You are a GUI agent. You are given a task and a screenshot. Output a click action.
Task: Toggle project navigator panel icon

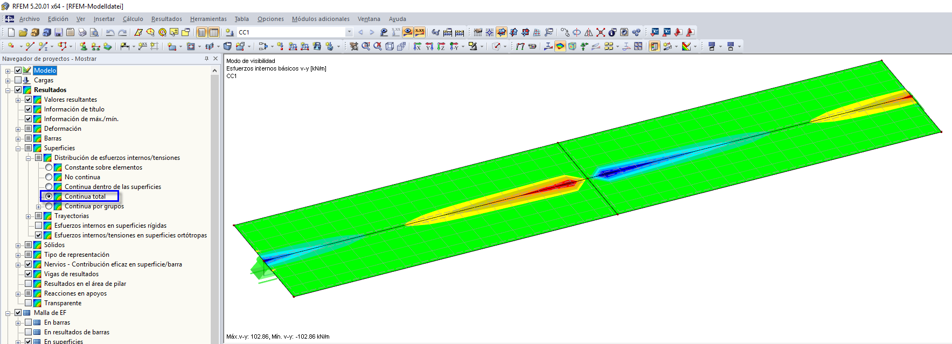[x=201, y=32]
